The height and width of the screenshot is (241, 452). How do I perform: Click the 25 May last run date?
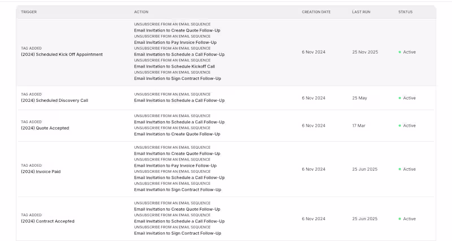point(359,98)
